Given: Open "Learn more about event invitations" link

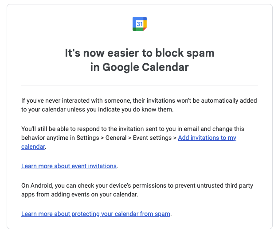Looking at the screenshot, I should (69, 166).
